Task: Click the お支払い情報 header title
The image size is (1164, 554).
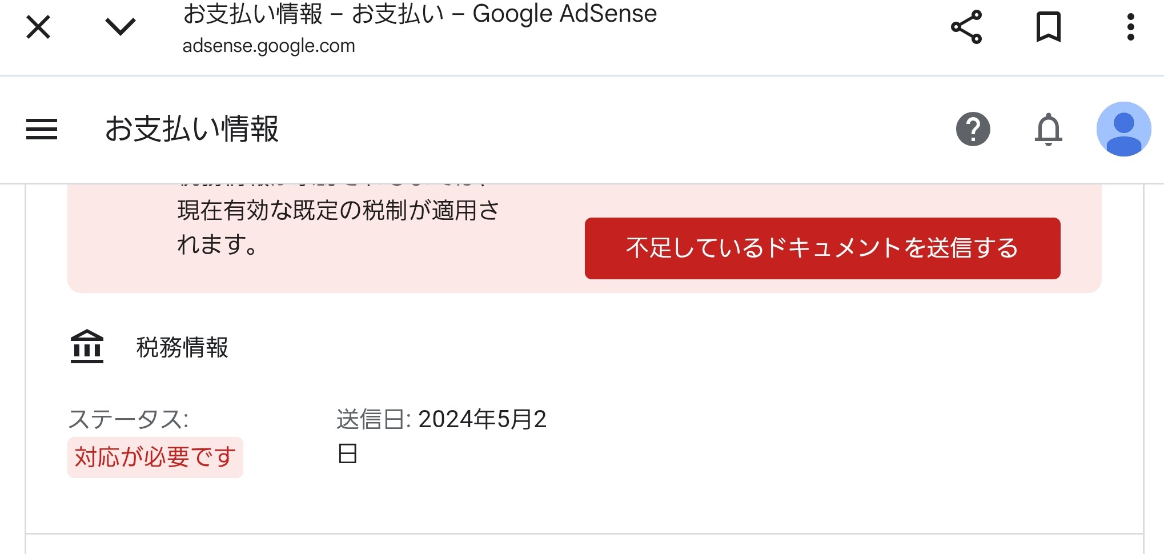Action: [x=192, y=129]
